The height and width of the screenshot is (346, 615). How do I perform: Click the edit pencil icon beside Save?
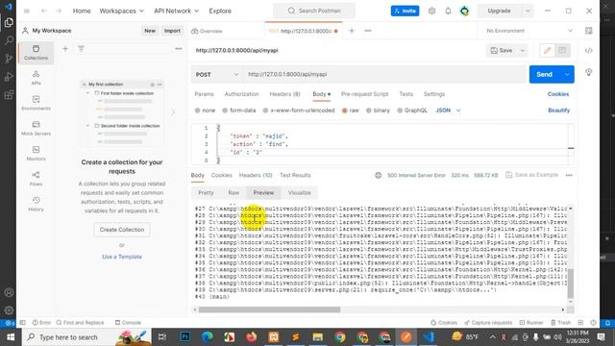[547, 50]
